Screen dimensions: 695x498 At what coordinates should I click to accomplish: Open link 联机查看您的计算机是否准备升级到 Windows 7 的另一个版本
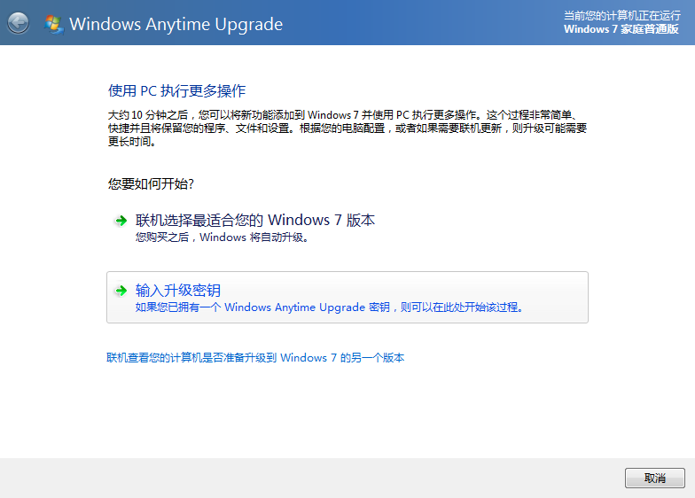coord(255,358)
